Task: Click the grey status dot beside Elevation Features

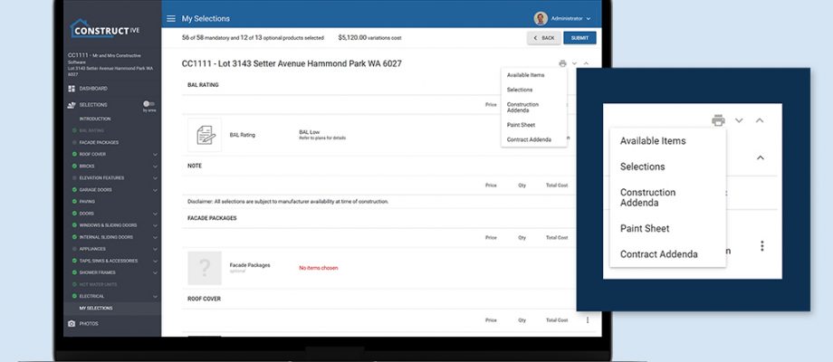Action: (74, 177)
